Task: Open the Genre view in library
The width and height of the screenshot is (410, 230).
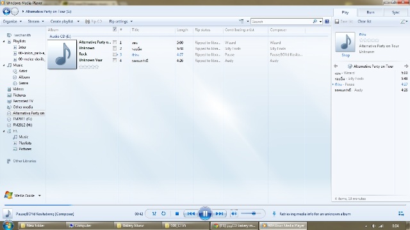Action: (23, 83)
